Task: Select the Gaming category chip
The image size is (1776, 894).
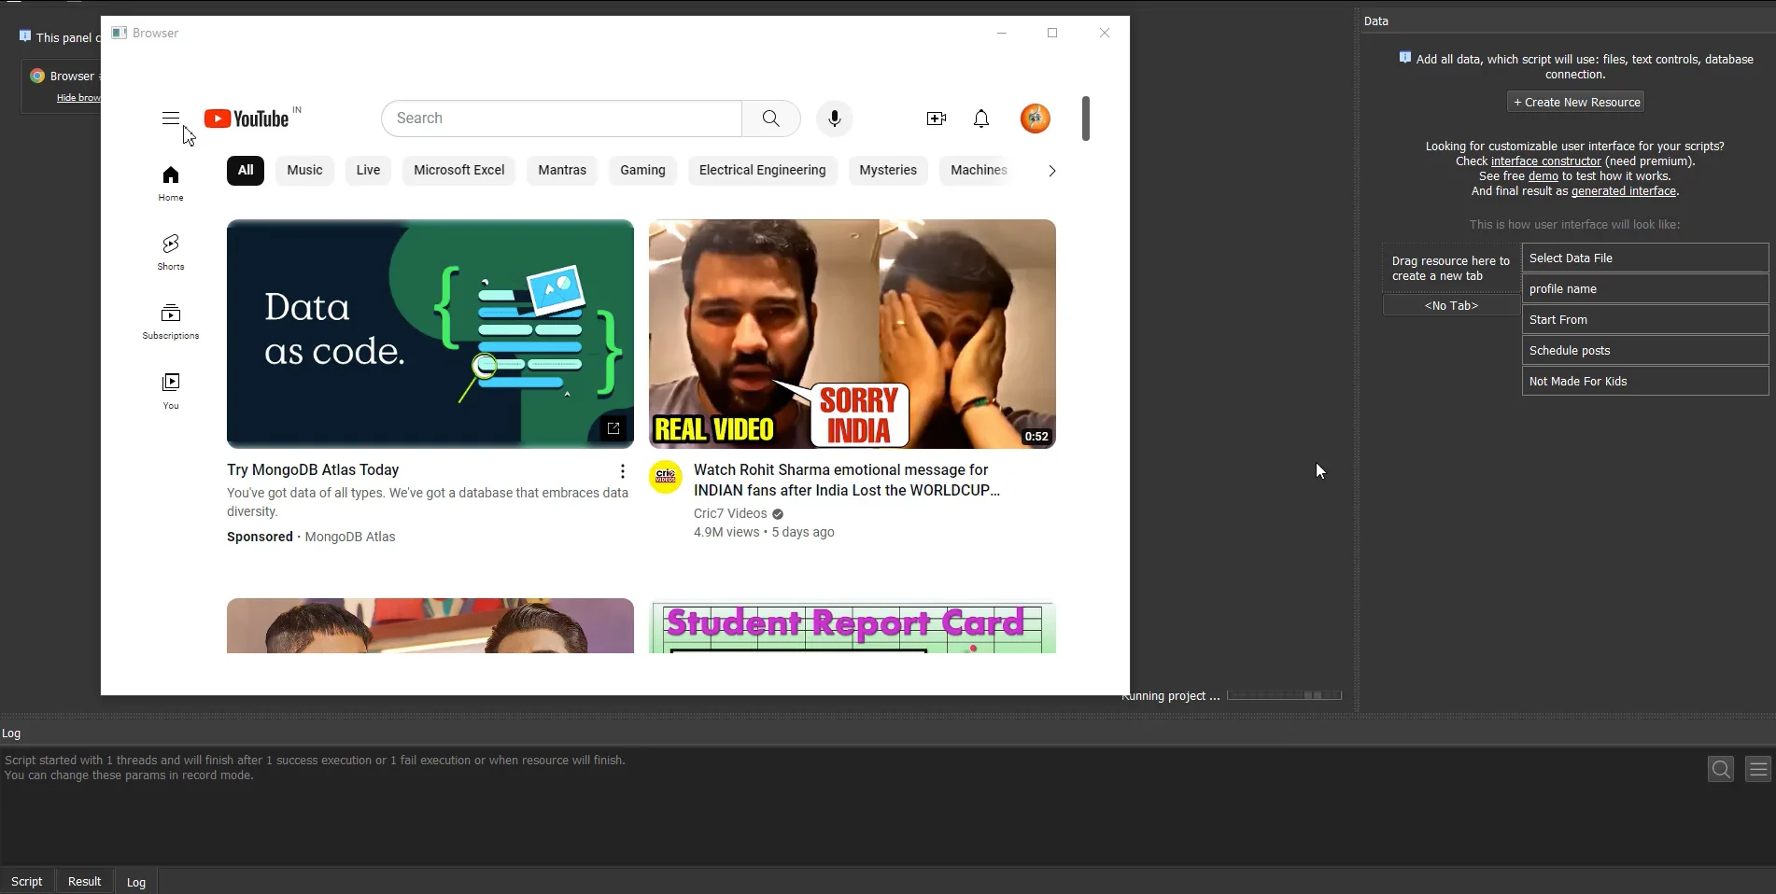Action: pyautogui.click(x=642, y=171)
